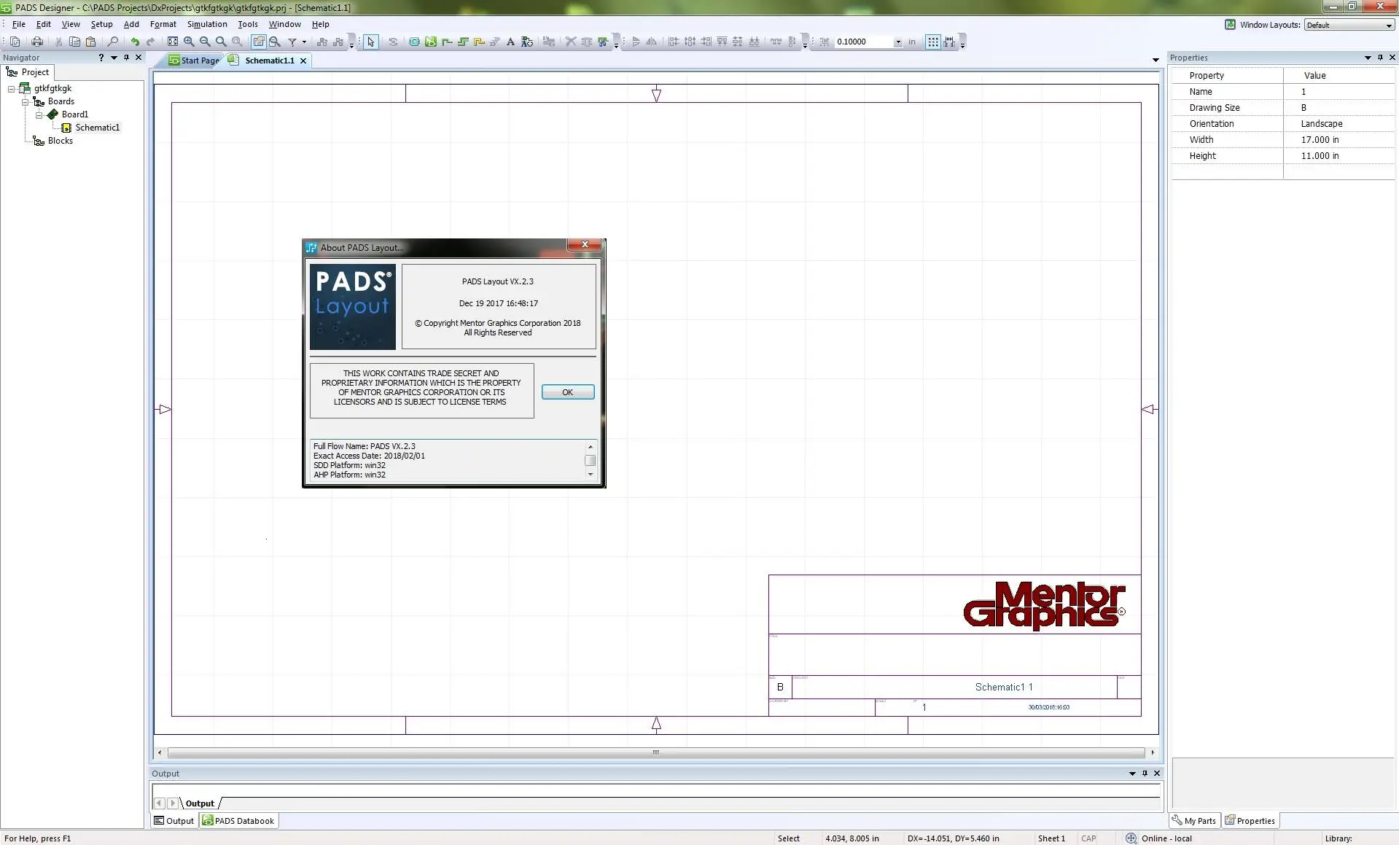Viewport: 1399px width, 845px height.
Task: Switch to the Start Page tab
Action: 194,61
